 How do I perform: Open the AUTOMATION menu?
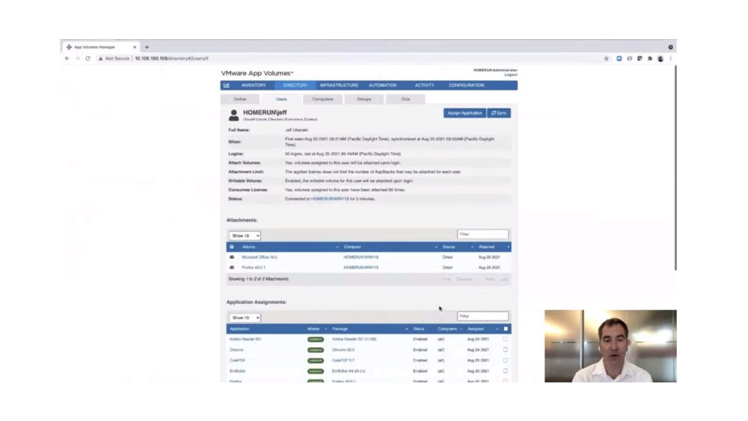click(383, 85)
